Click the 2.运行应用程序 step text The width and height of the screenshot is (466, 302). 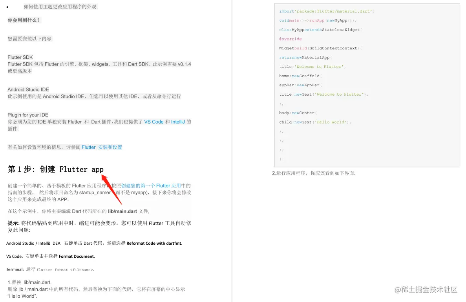(314, 173)
